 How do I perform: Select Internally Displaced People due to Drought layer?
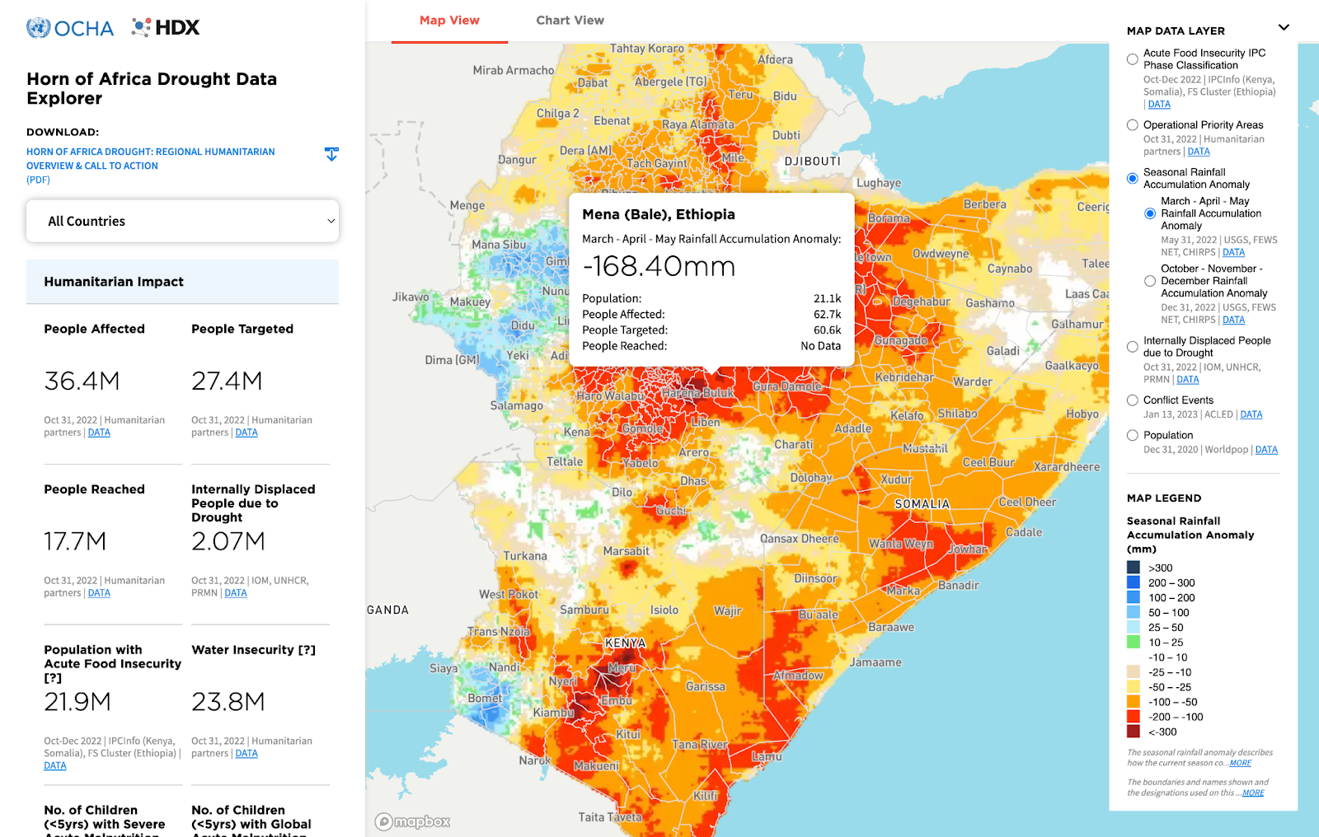click(x=1132, y=347)
